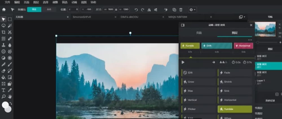Select the Cutout scissors tool
282x119 pixels.
pos(10,32)
